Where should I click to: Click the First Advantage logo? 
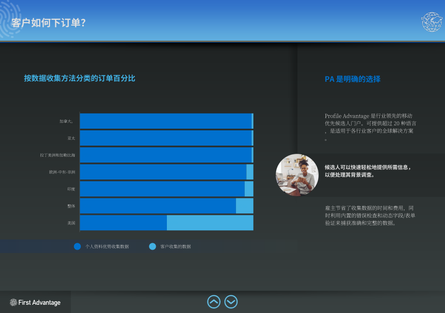pyautogui.click(x=35, y=302)
